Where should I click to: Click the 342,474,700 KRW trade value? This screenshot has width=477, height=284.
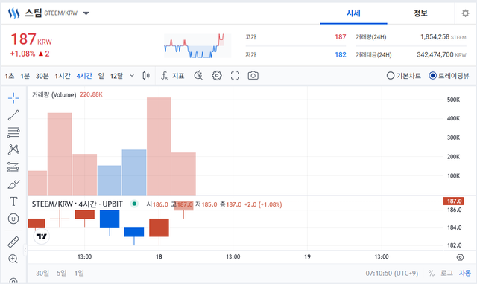tap(441, 54)
